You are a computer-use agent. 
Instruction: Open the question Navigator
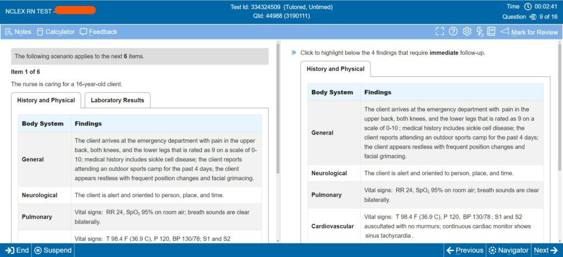[x=509, y=250]
